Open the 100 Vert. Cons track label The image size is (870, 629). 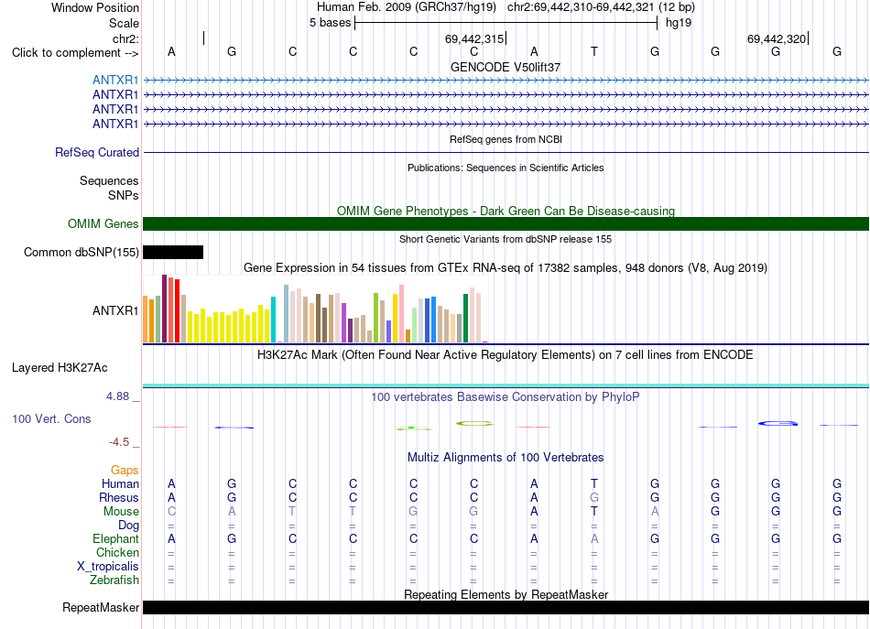(51, 418)
